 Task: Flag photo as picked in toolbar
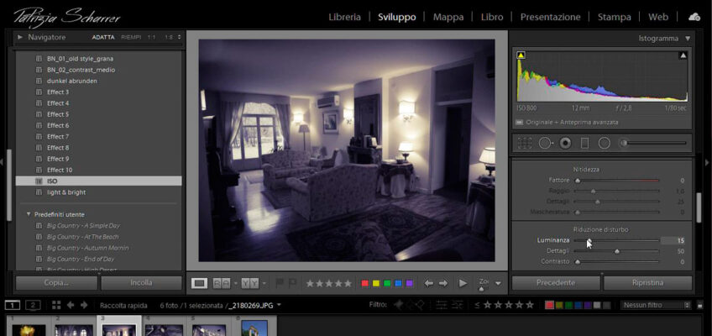[280, 283]
